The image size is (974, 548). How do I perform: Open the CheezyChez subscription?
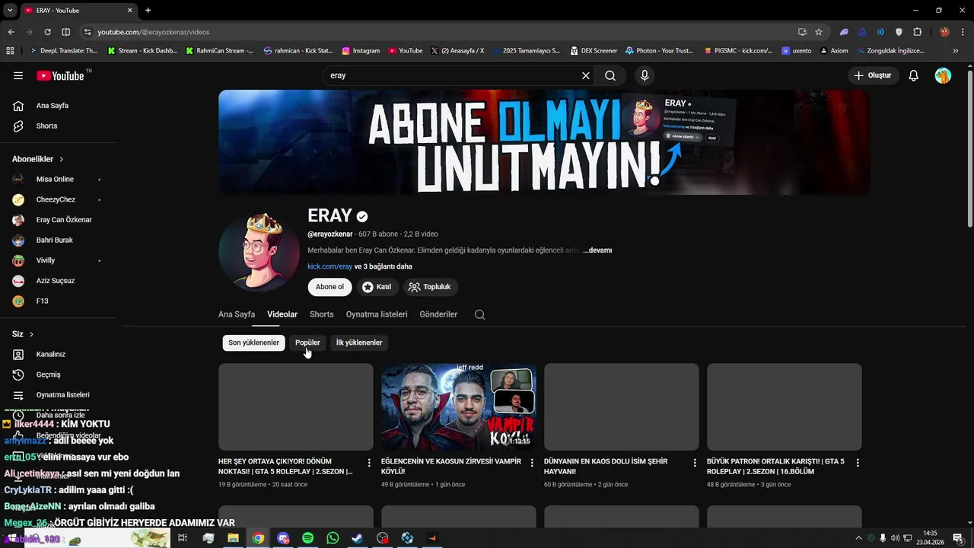click(x=59, y=199)
